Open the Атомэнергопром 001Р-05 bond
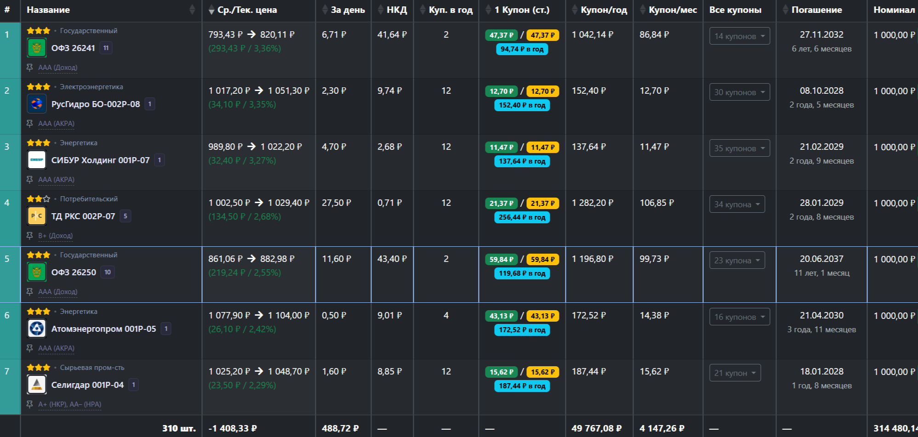This screenshot has height=437, width=918. coord(103,329)
